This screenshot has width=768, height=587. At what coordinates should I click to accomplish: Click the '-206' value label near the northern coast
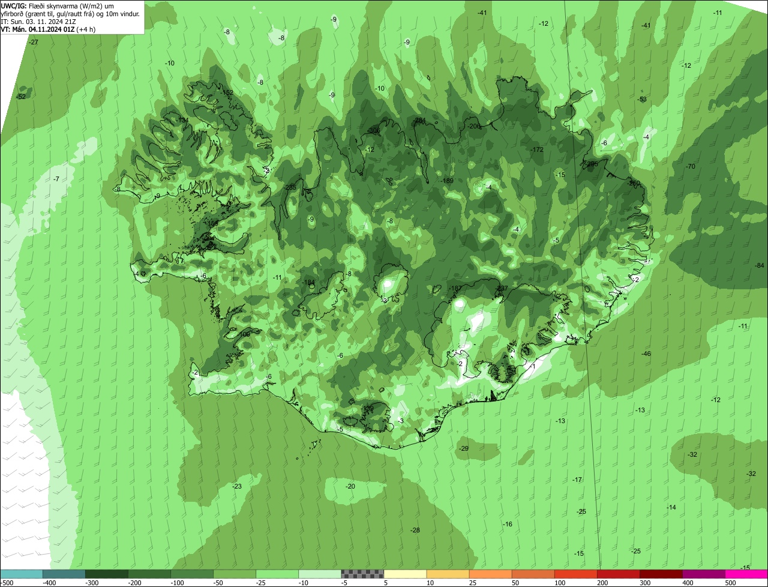tap(473, 126)
